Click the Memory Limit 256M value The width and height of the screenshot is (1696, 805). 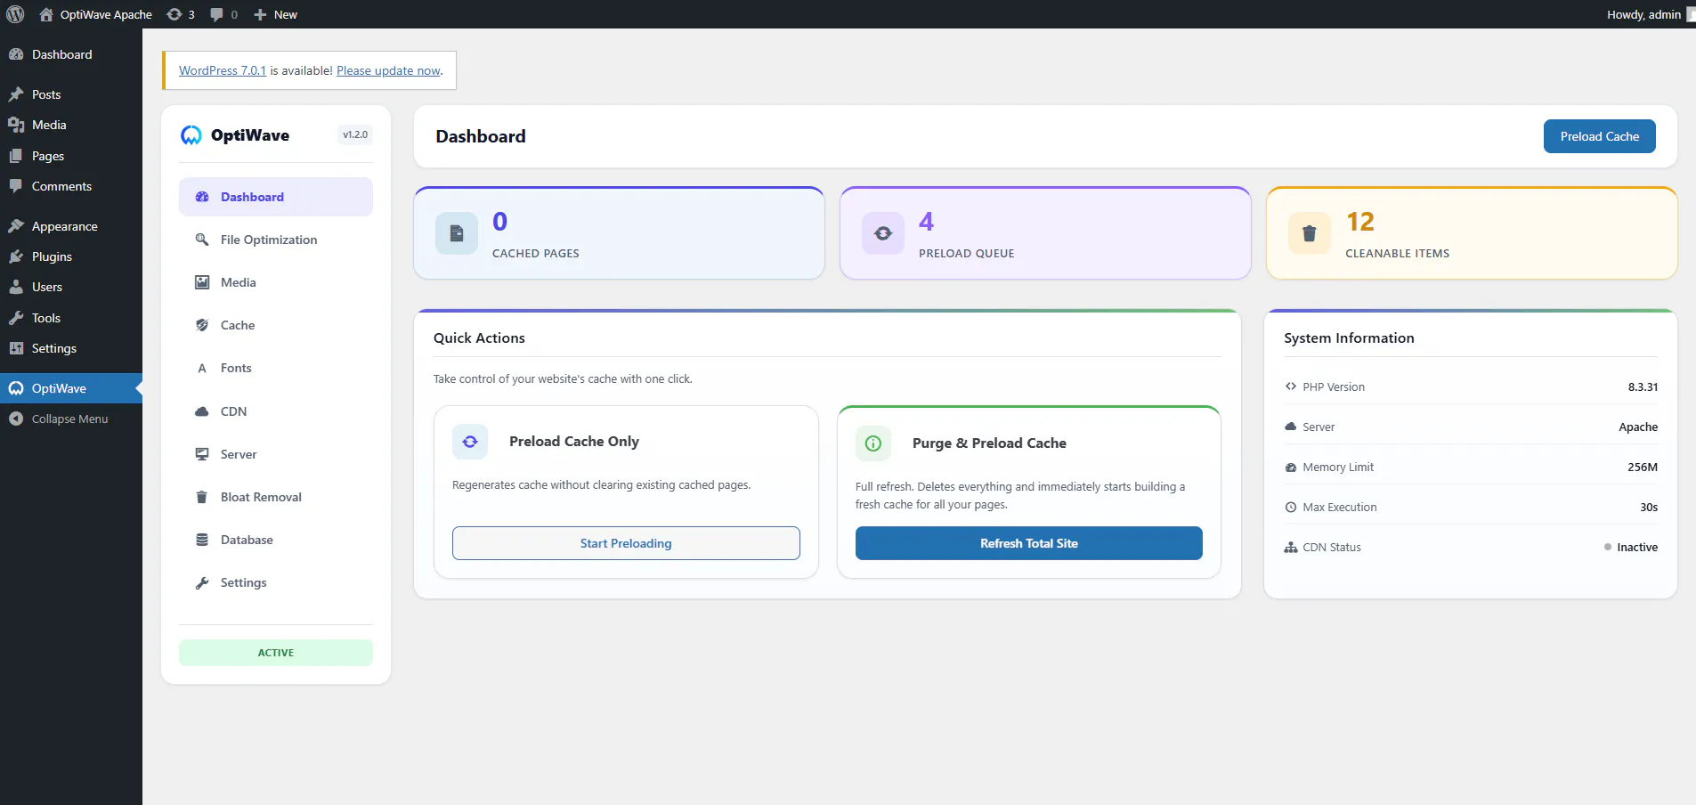click(1643, 467)
